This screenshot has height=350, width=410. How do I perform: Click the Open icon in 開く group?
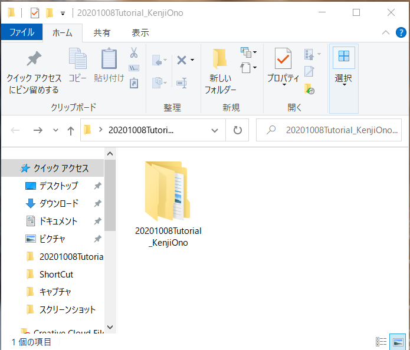coord(309,54)
